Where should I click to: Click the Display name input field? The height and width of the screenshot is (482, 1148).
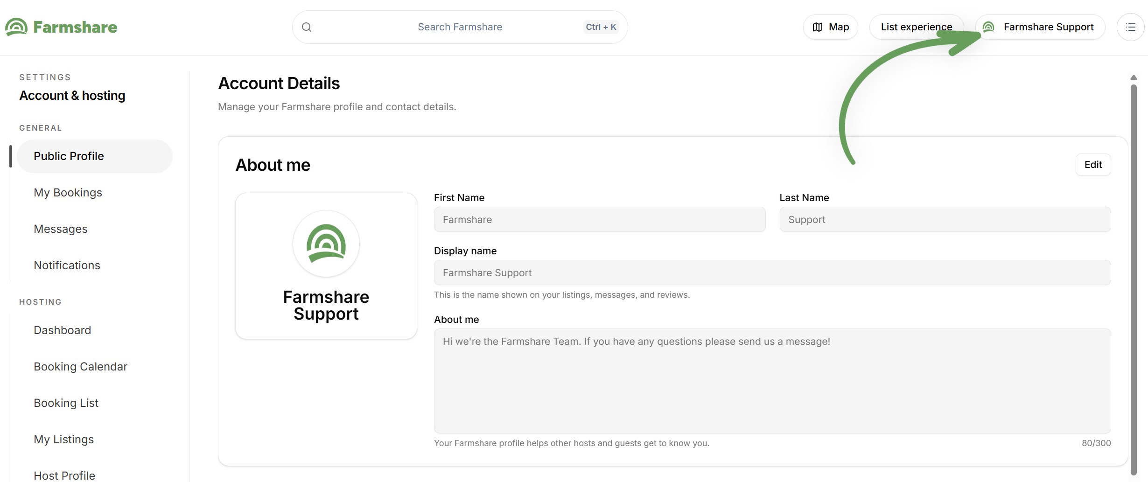772,272
